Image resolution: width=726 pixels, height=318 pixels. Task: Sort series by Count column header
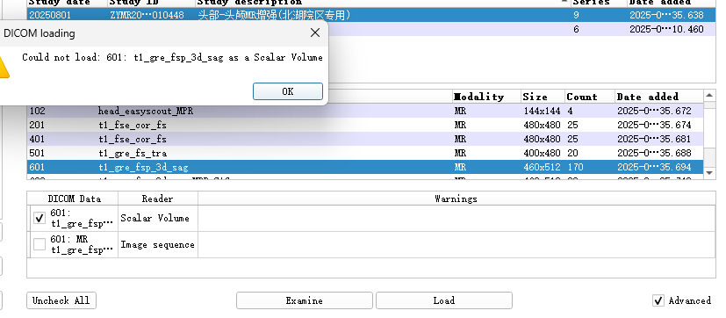pyautogui.click(x=589, y=97)
